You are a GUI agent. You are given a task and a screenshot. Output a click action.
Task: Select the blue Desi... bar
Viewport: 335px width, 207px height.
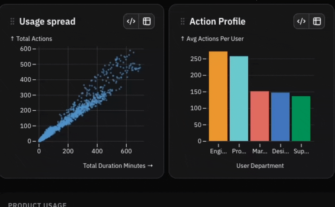pyautogui.click(x=280, y=117)
